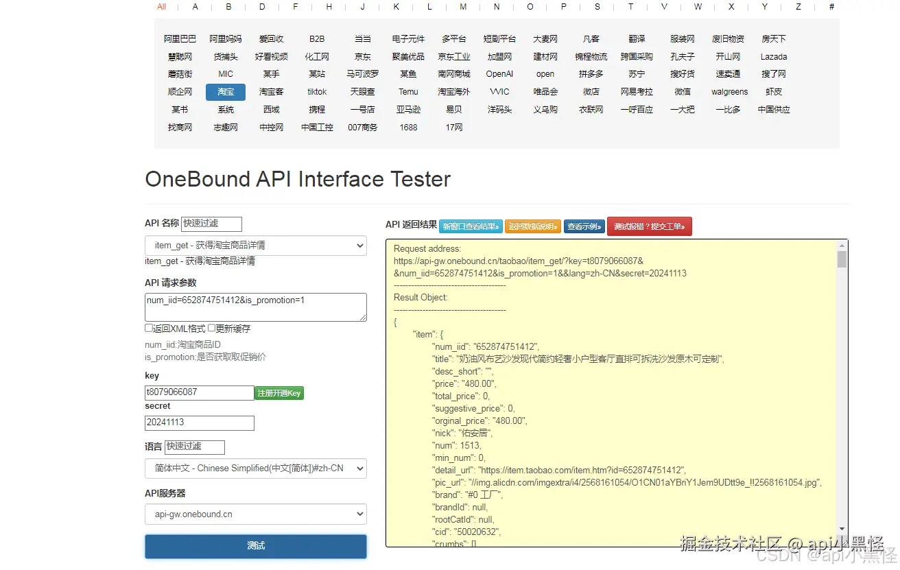Viewport: 900px width, 570px height.
Task: Click the result panel scrollbar thumb
Action: (842, 259)
